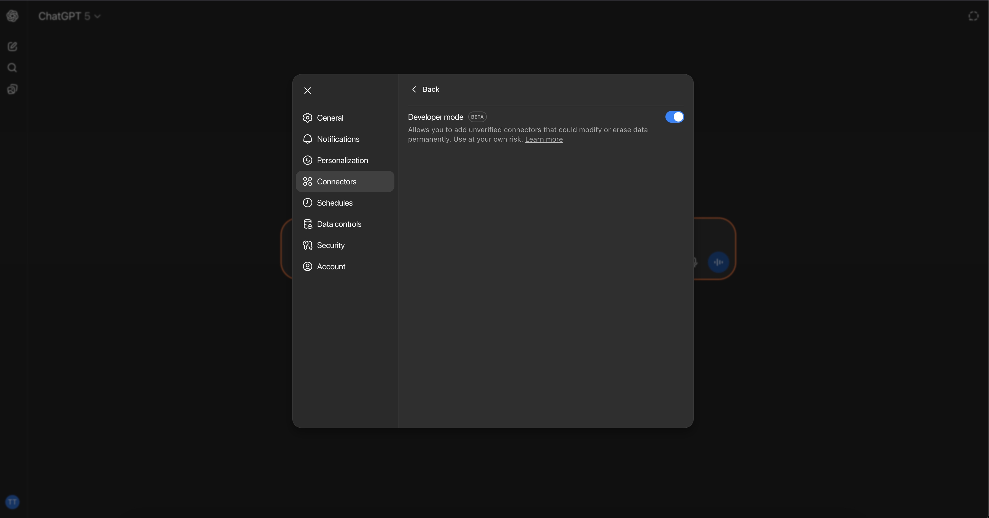Click the blue voice mode waveform icon
989x518 pixels.
click(718, 262)
